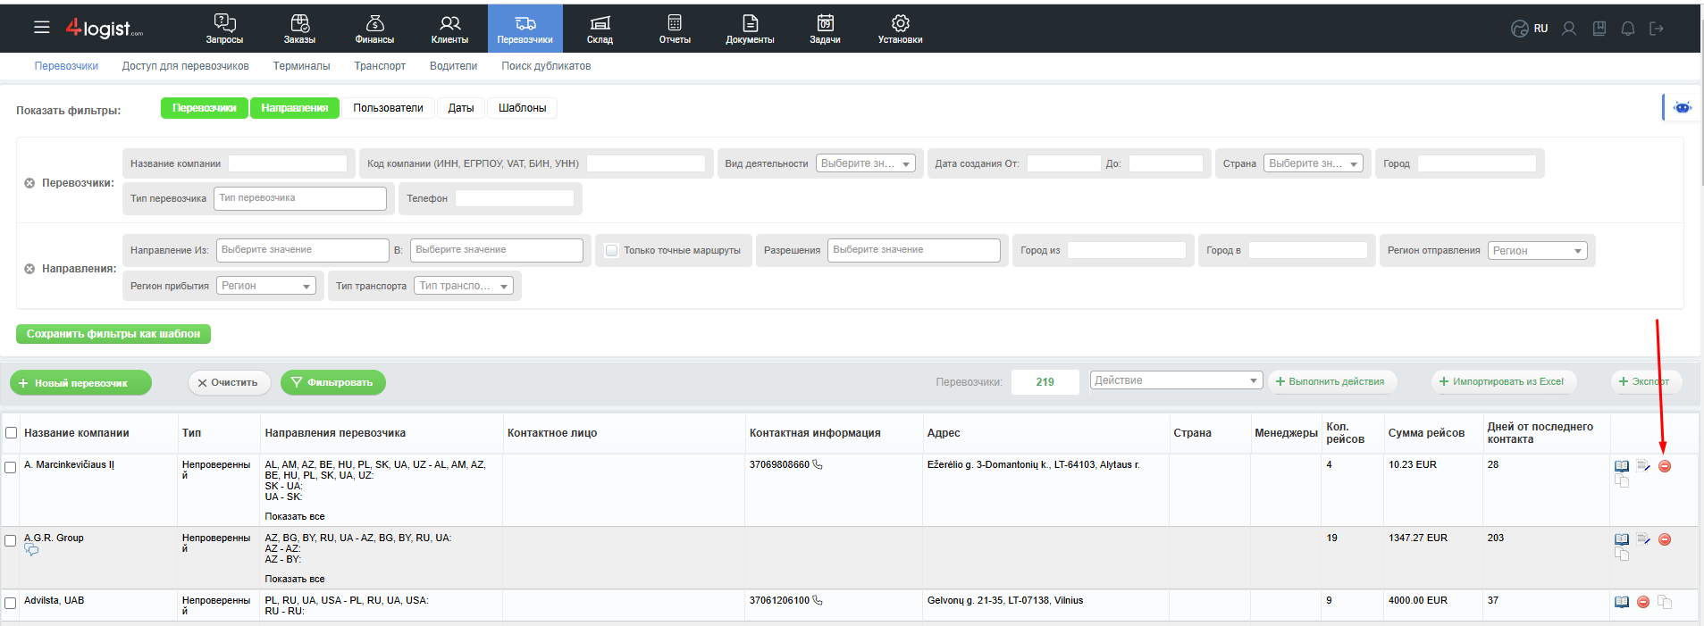Open the Отчеты section
The width and height of the screenshot is (1704, 626).
coord(675,29)
